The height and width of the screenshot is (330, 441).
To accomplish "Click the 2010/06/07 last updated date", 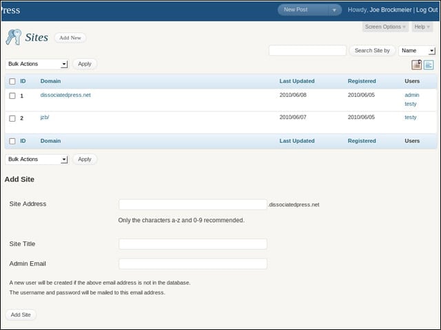I will [x=293, y=118].
